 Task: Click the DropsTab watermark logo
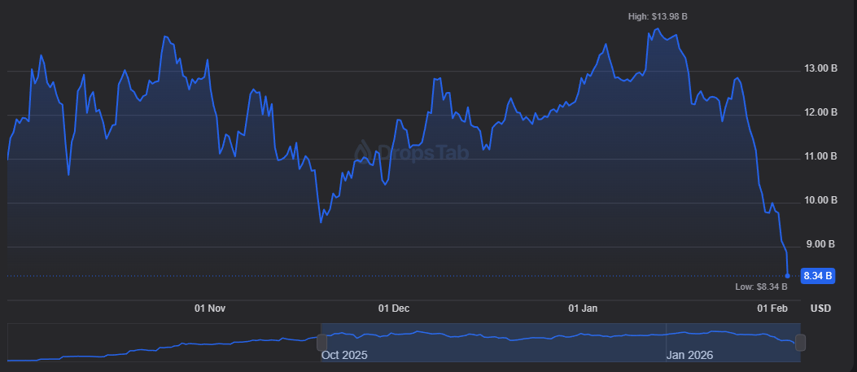(412, 151)
